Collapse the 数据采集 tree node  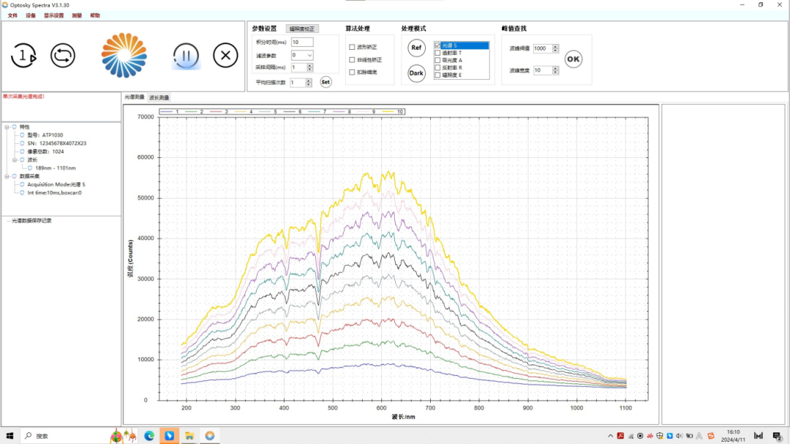coord(7,176)
